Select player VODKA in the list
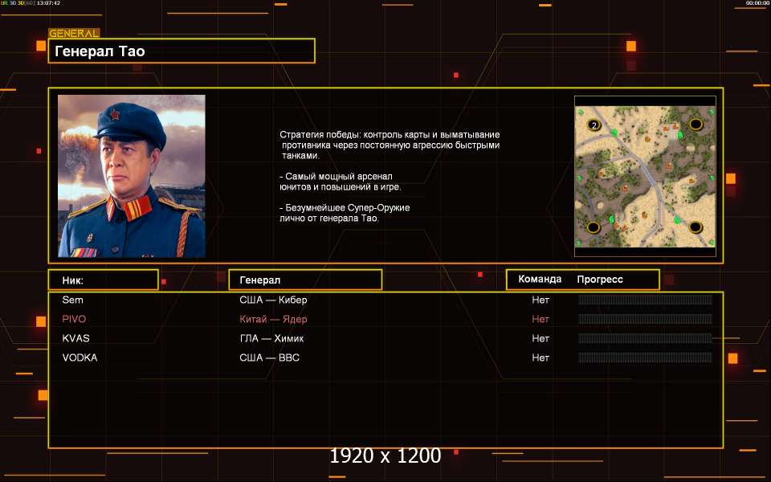The image size is (771, 482). [80, 357]
